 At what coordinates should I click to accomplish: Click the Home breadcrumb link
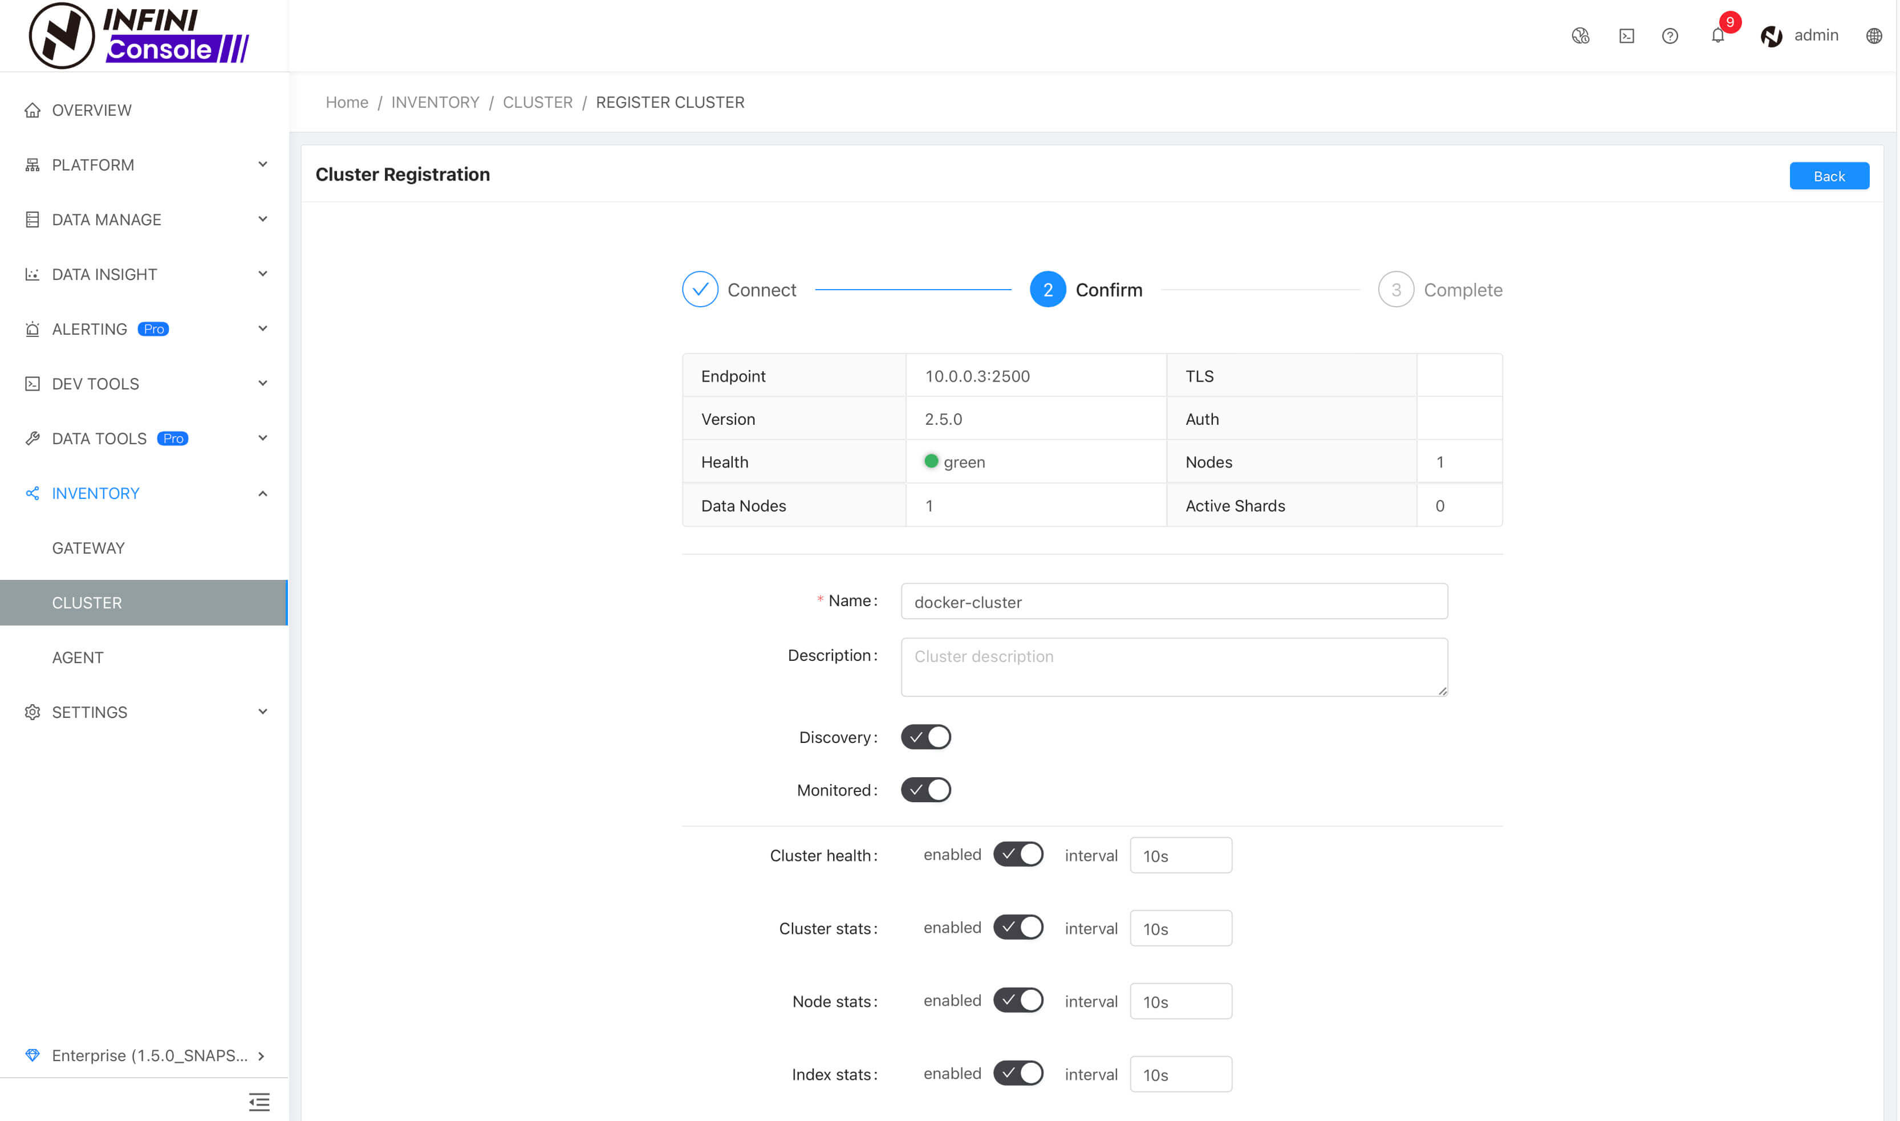click(x=347, y=101)
